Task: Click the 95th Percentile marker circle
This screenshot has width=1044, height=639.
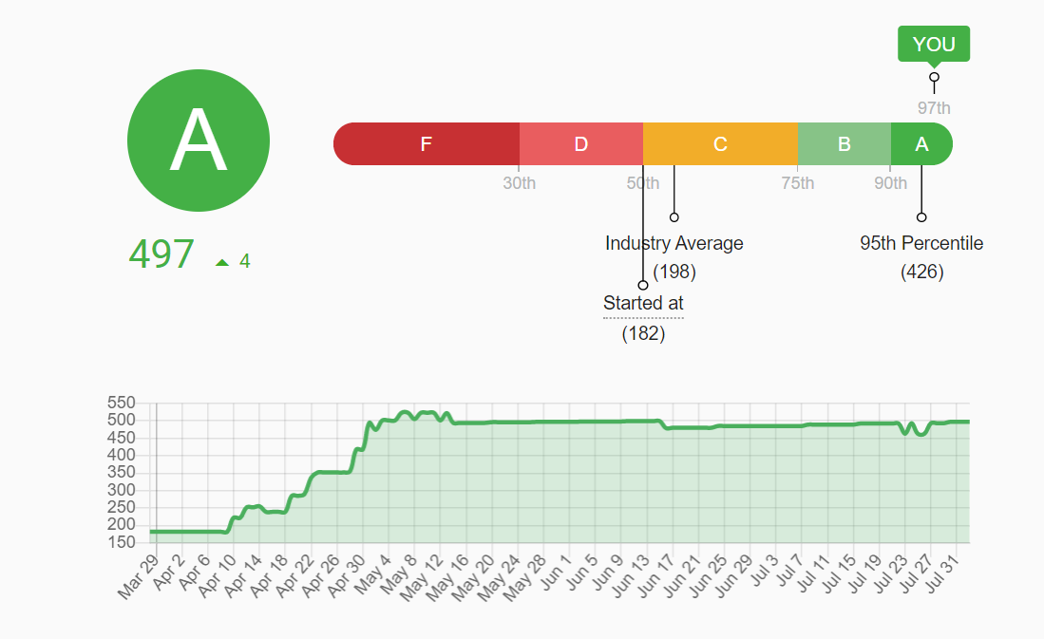Action: pos(921,217)
